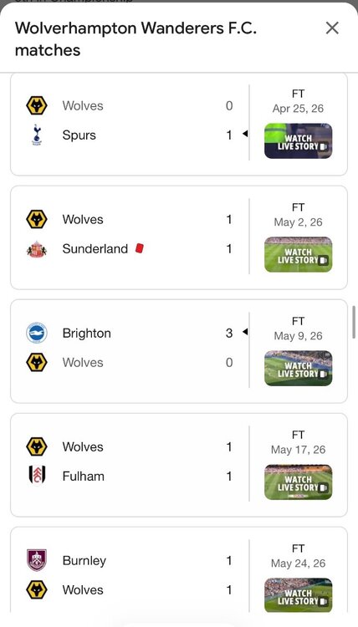Screen dimensions: 358x627
Task: Click the Sunderland club crest
Action: tap(37, 249)
